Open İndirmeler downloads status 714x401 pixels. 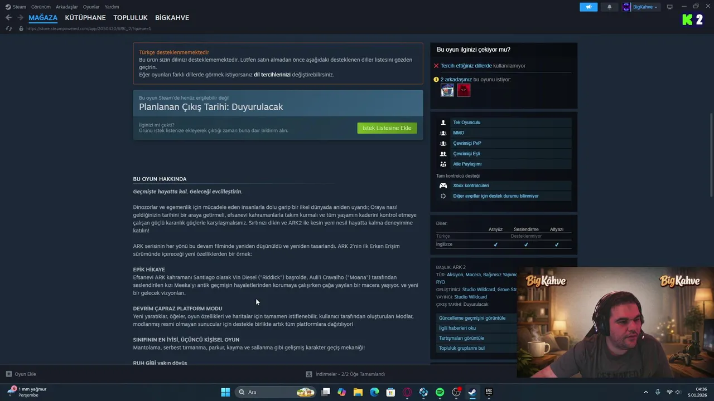(345, 374)
